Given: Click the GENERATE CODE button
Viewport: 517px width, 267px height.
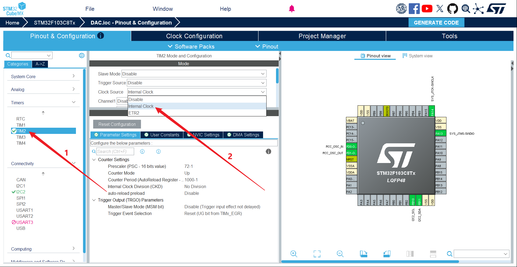Looking at the screenshot, I should coord(436,23).
